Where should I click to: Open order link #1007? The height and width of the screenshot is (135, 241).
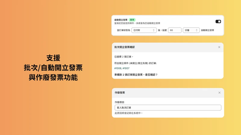pos(126,68)
